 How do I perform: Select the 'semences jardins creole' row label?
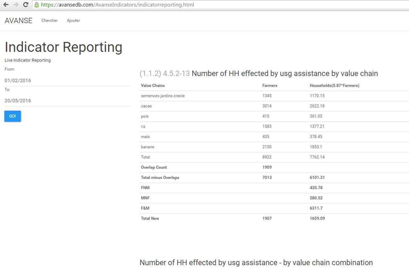163,96
